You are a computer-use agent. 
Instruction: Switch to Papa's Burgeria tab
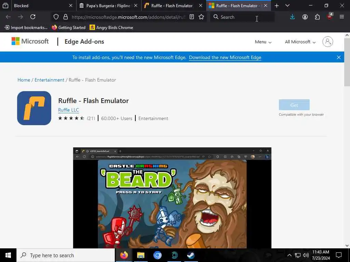point(105,5)
